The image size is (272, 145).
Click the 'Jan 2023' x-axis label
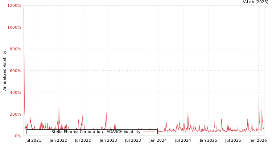(108, 141)
